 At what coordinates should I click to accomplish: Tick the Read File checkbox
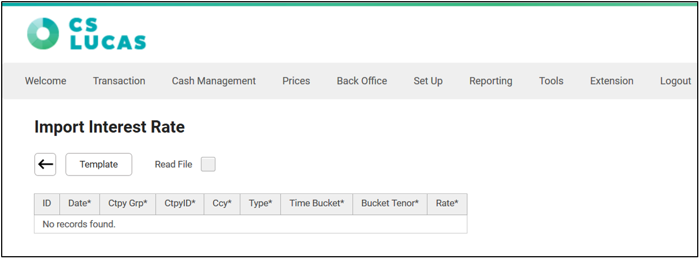tap(208, 164)
